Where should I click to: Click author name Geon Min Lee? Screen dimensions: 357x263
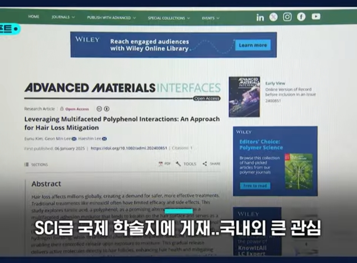pos(58,138)
